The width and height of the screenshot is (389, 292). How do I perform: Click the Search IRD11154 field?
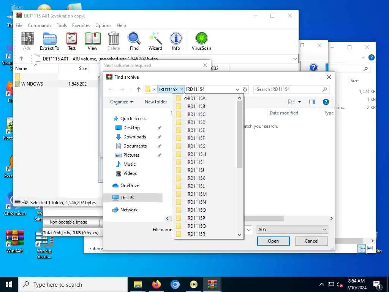coord(288,89)
